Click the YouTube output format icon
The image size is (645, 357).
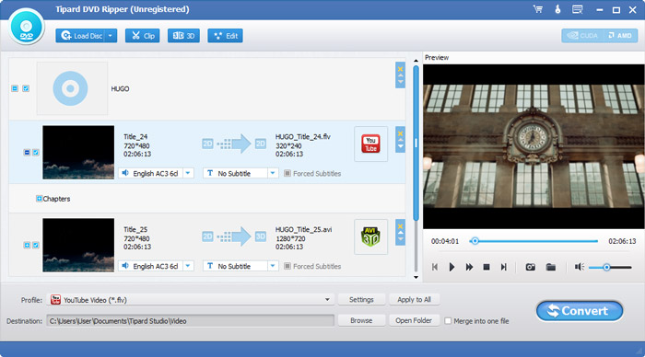pos(370,144)
